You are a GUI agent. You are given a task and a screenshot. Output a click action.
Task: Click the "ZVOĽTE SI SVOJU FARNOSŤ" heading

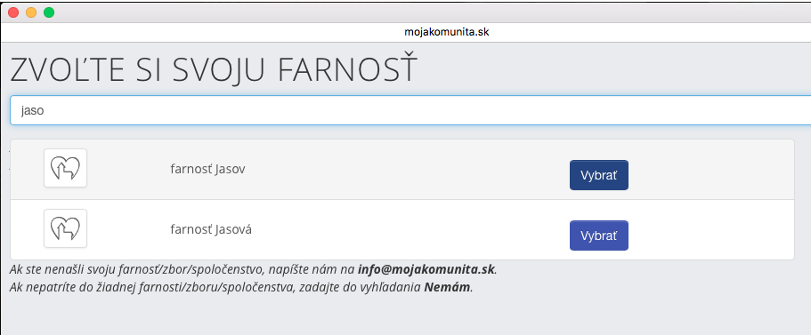pyautogui.click(x=213, y=69)
